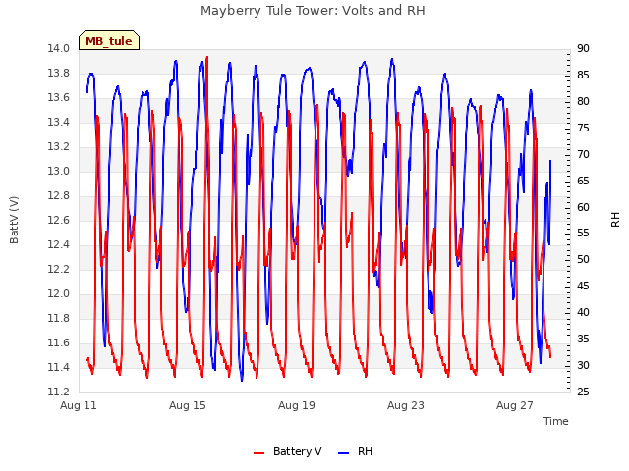Click the 13.6 voltage tick label
Image resolution: width=629 pixels, height=471 pixels.
pos(59,97)
